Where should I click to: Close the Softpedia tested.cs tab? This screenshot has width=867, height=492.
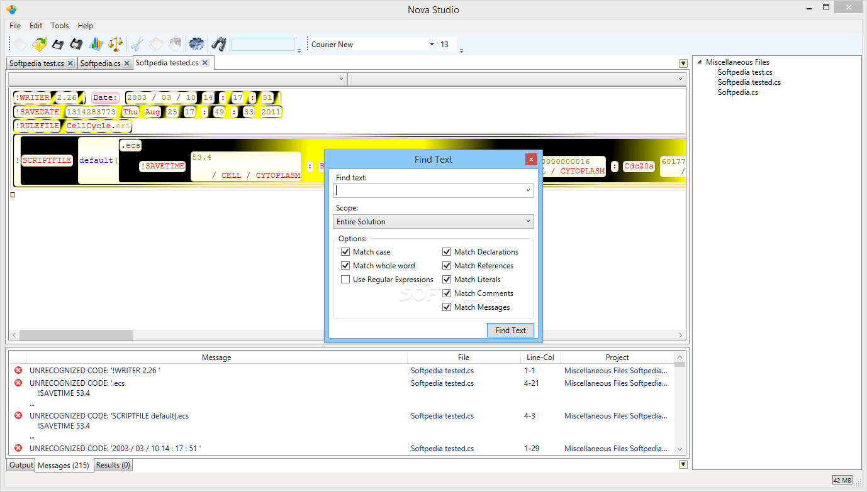[x=204, y=63]
